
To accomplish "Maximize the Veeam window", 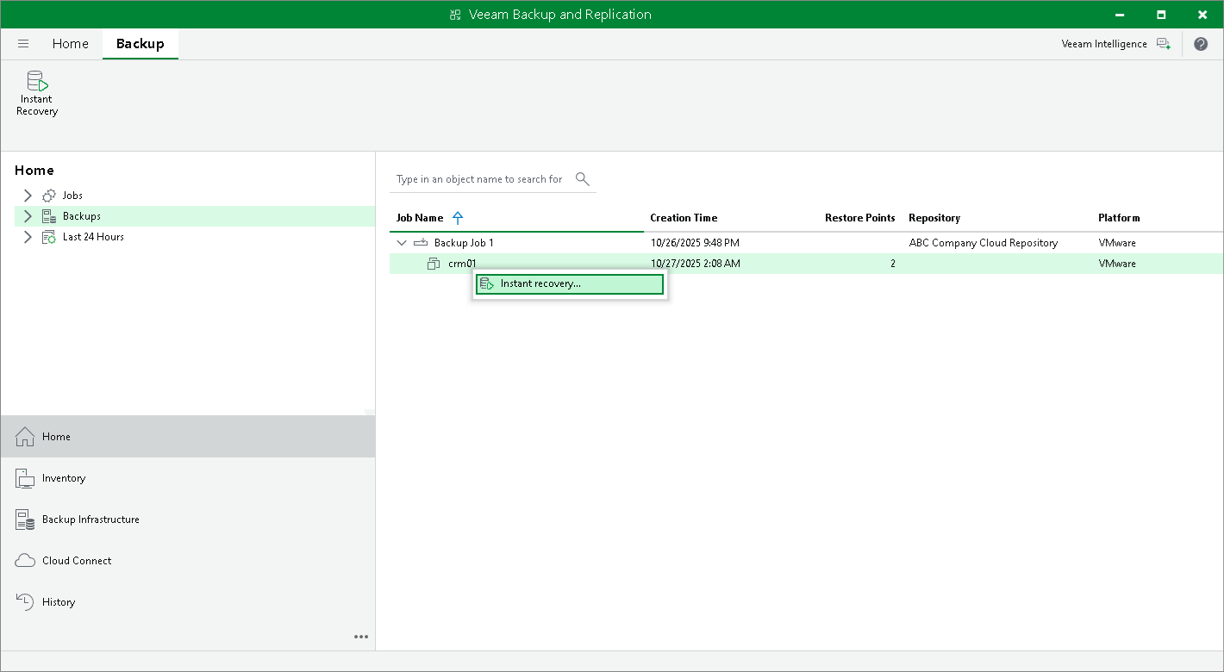I will click(x=1161, y=15).
